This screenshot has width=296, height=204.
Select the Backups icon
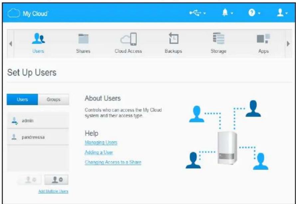point(173,38)
